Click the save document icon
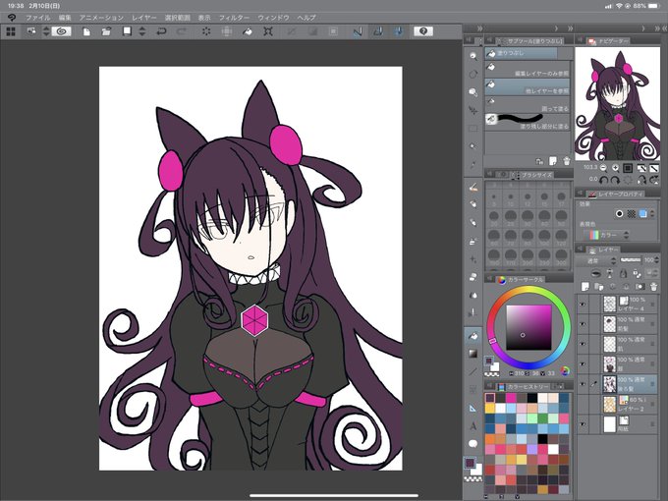668x501 pixels. 127,31
